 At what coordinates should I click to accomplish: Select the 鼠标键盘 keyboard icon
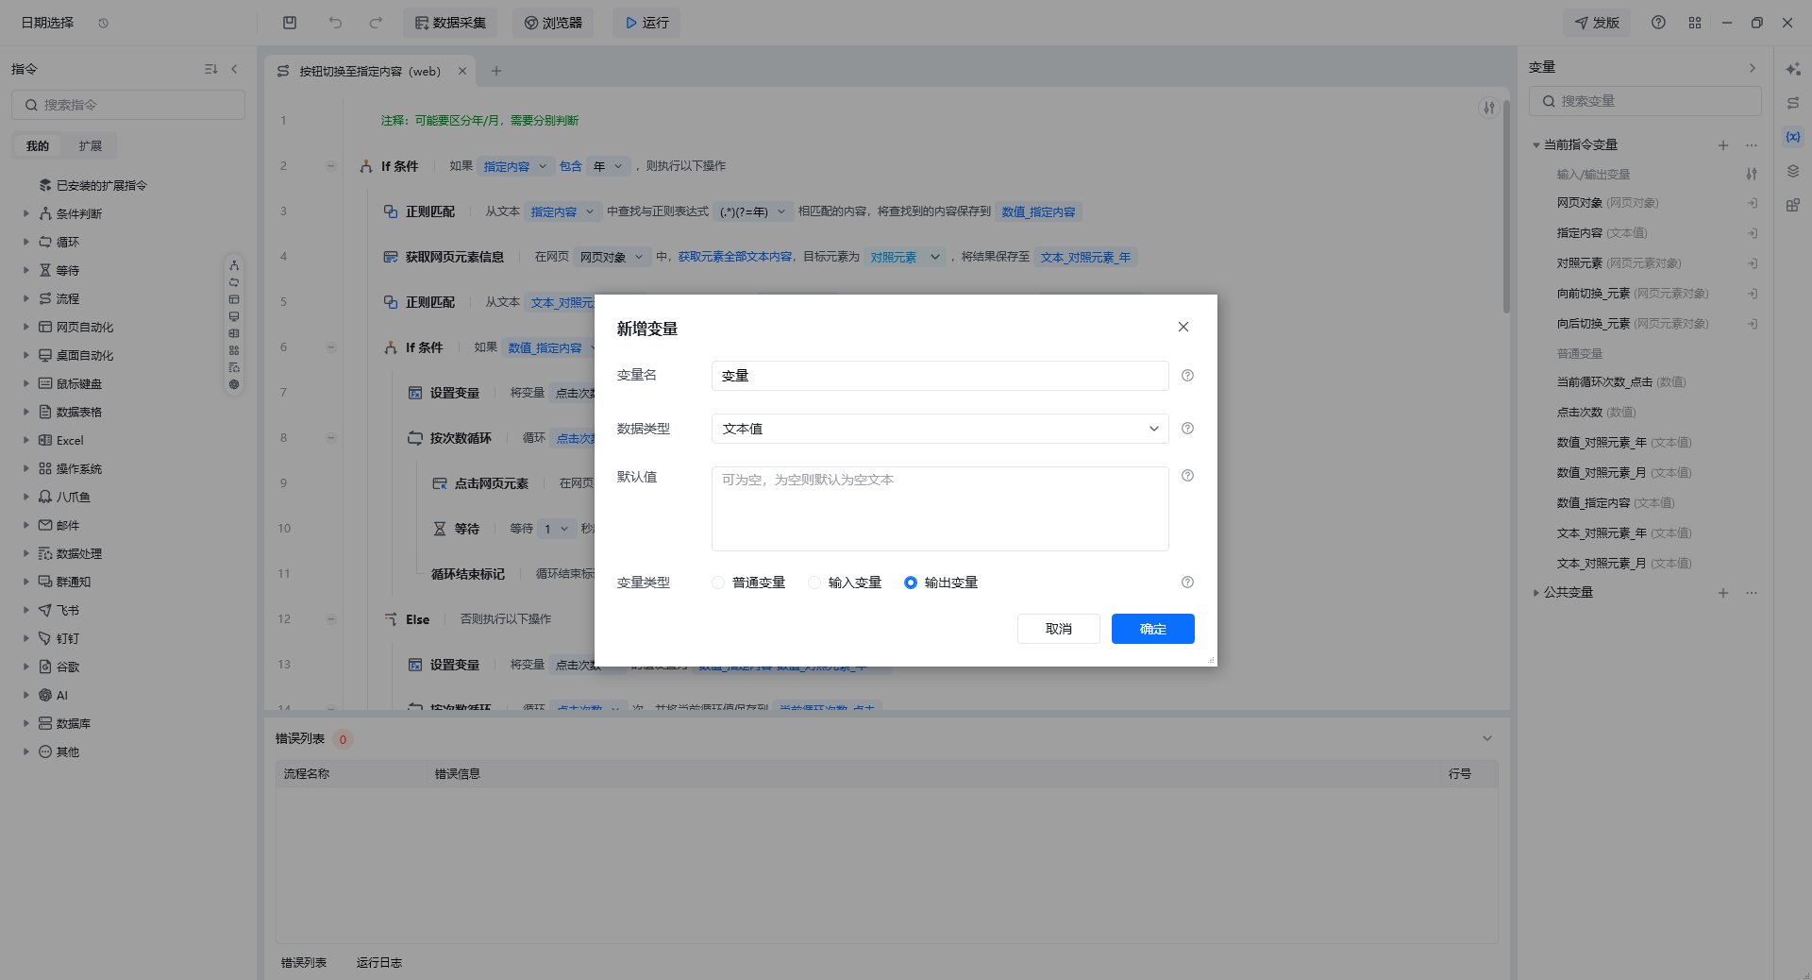[45, 383]
